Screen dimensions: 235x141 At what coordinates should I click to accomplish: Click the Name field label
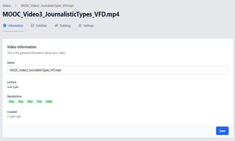(x=11, y=63)
